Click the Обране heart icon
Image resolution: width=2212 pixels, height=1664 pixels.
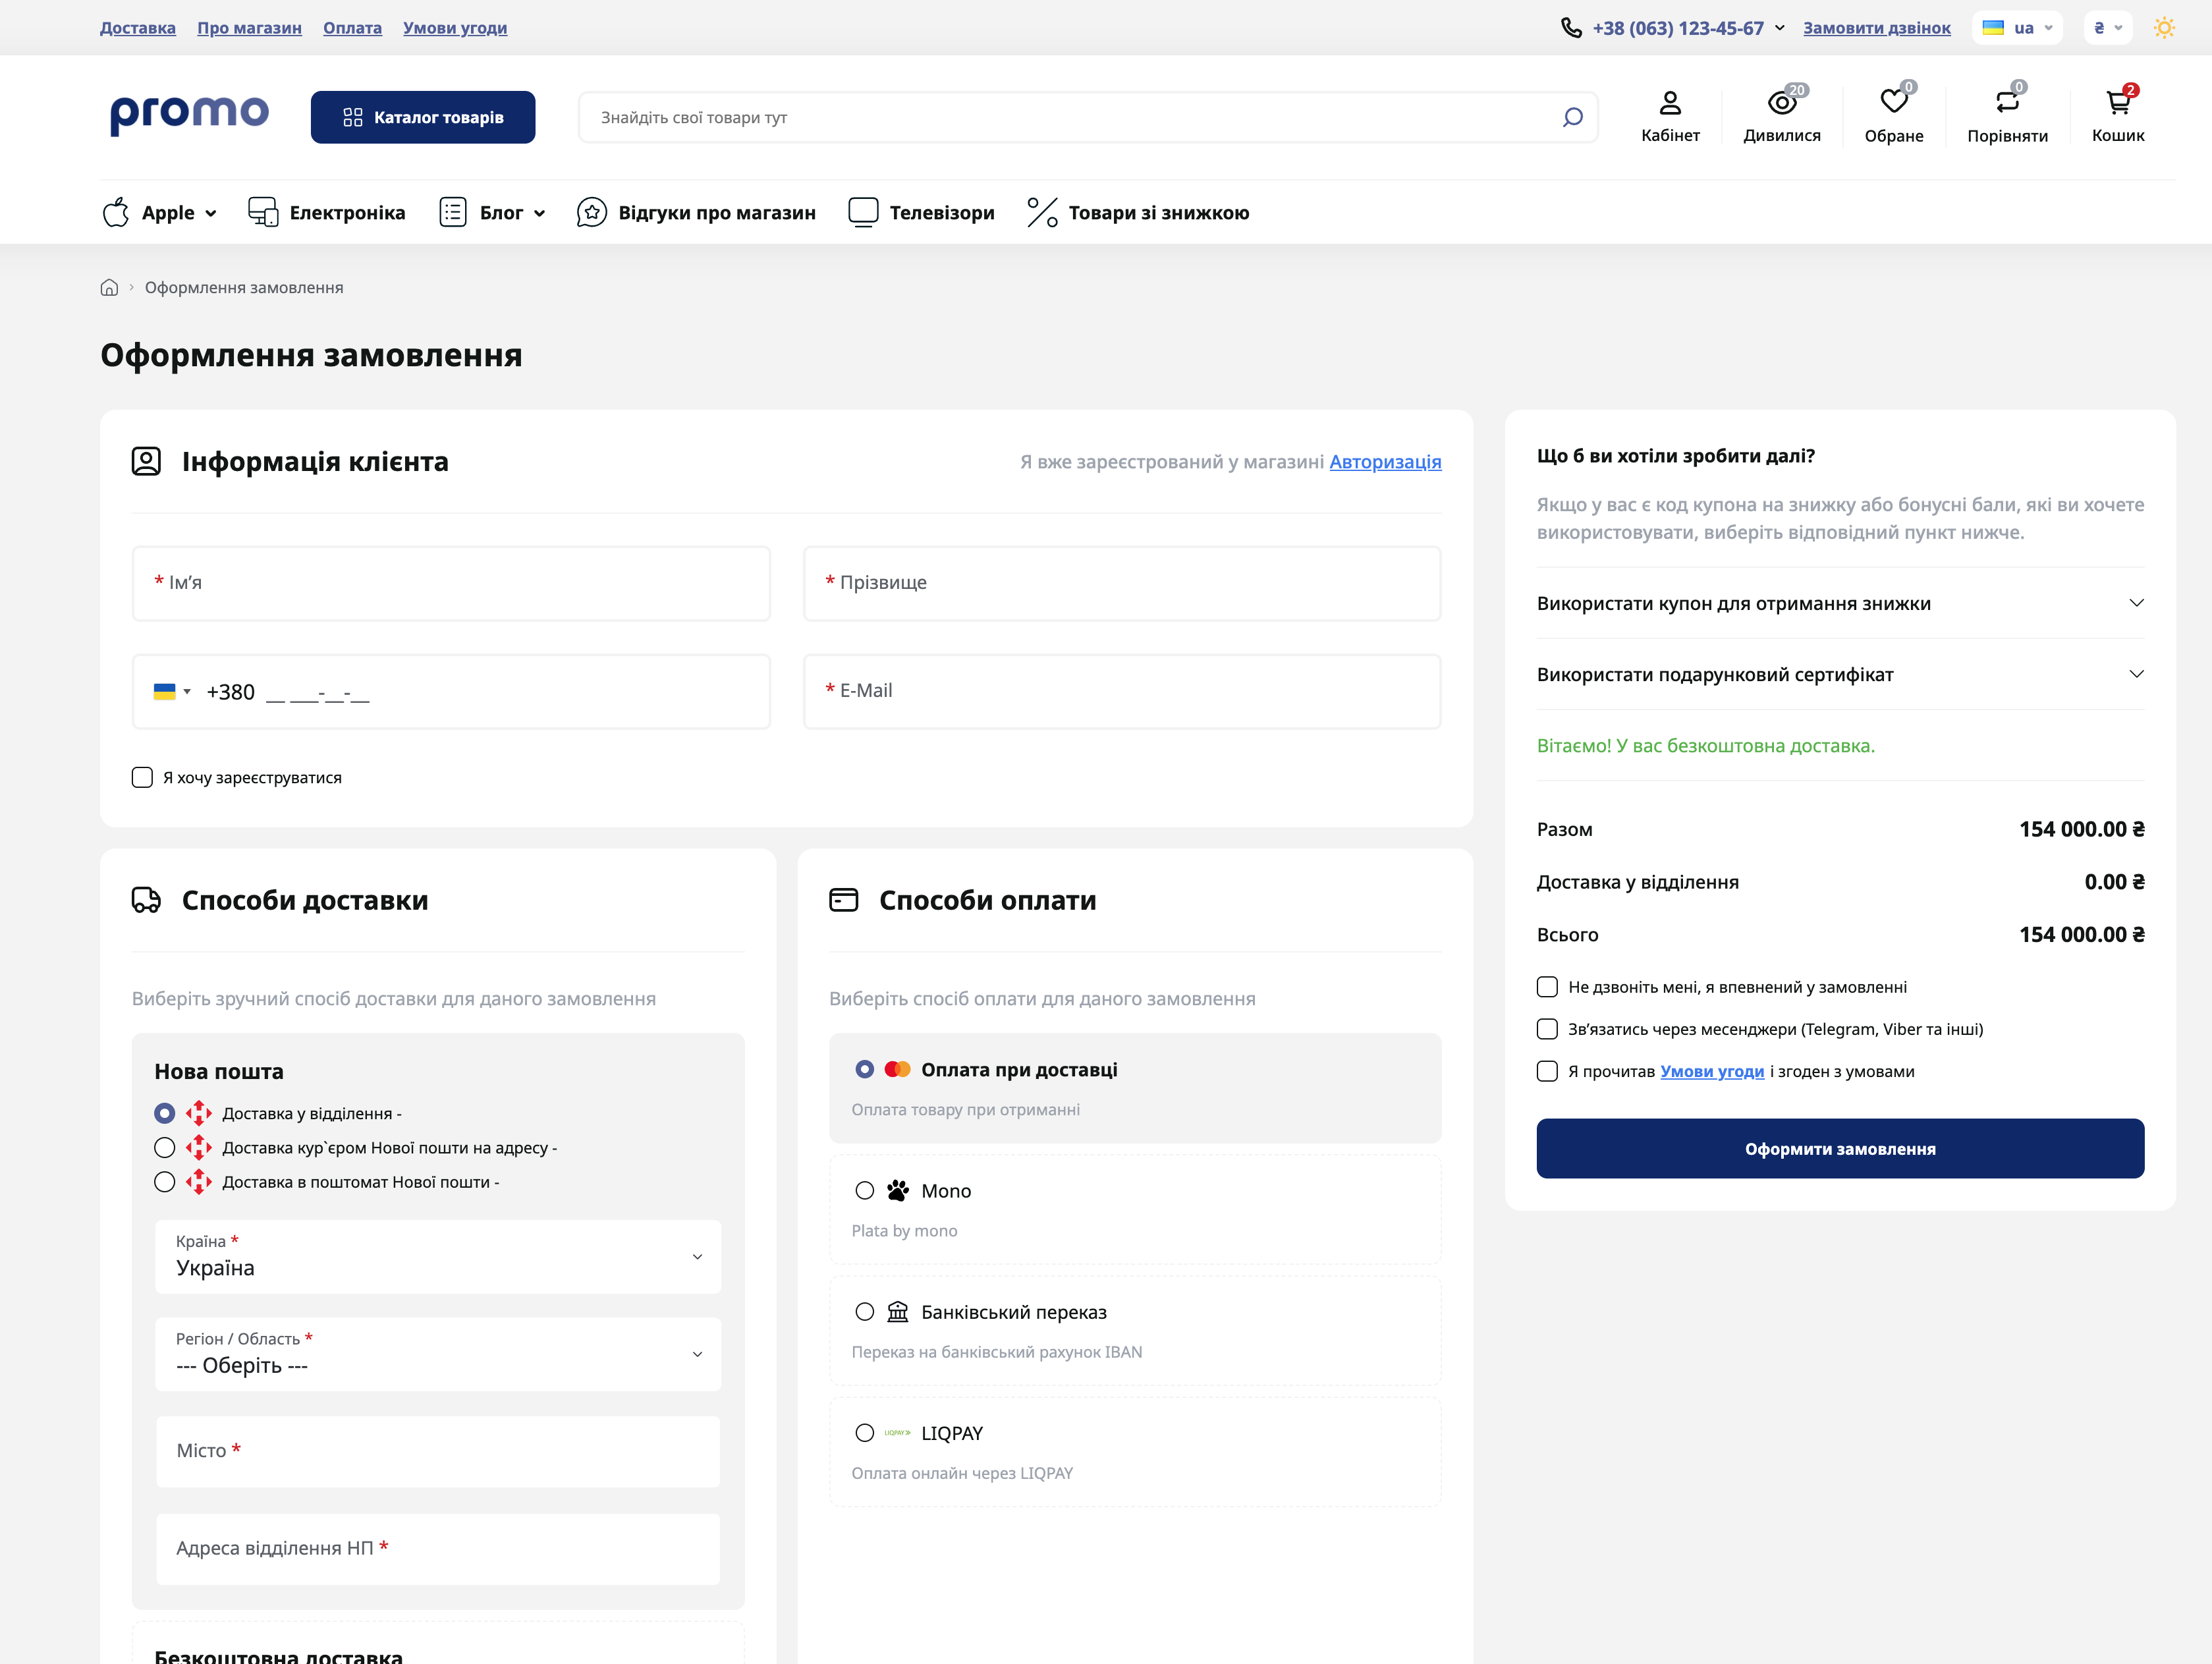click(1893, 102)
